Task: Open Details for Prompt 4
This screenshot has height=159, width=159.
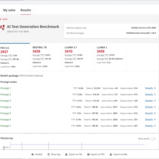Action: click(149, 107)
